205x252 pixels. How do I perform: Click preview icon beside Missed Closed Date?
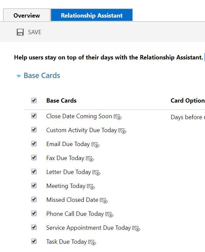tap(104, 201)
